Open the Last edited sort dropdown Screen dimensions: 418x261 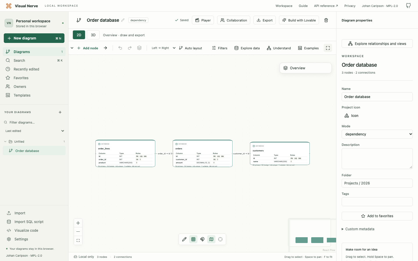(35, 131)
